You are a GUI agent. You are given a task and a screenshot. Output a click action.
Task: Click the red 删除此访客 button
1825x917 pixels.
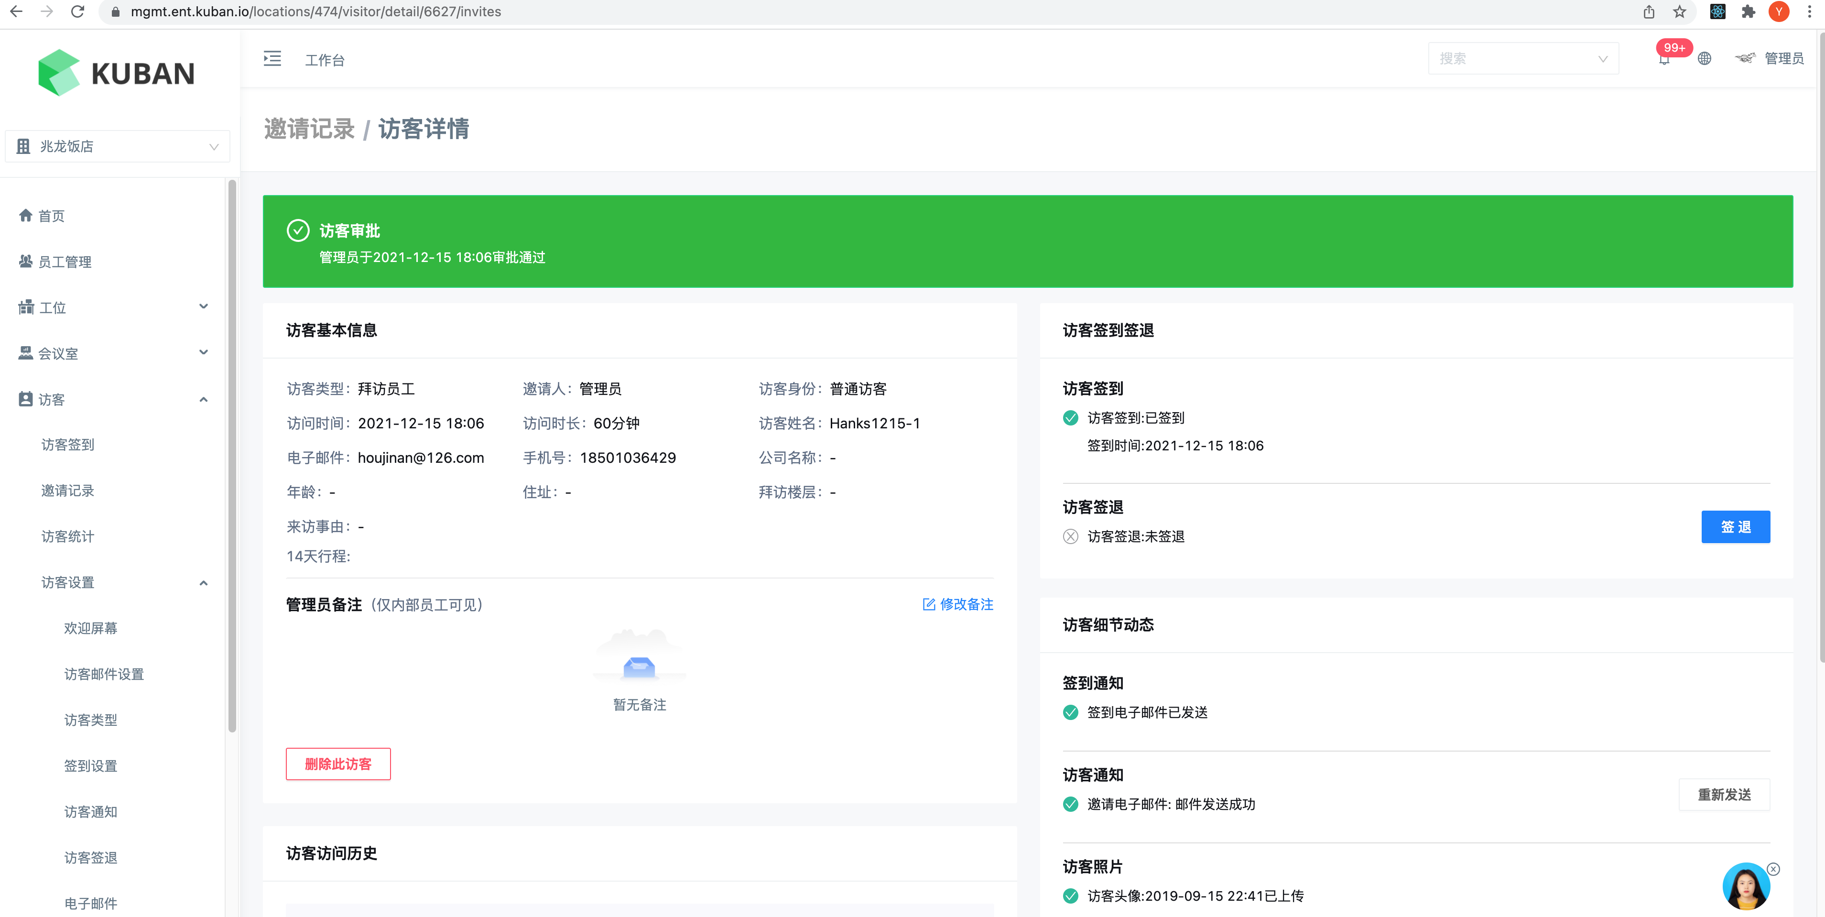(338, 764)
